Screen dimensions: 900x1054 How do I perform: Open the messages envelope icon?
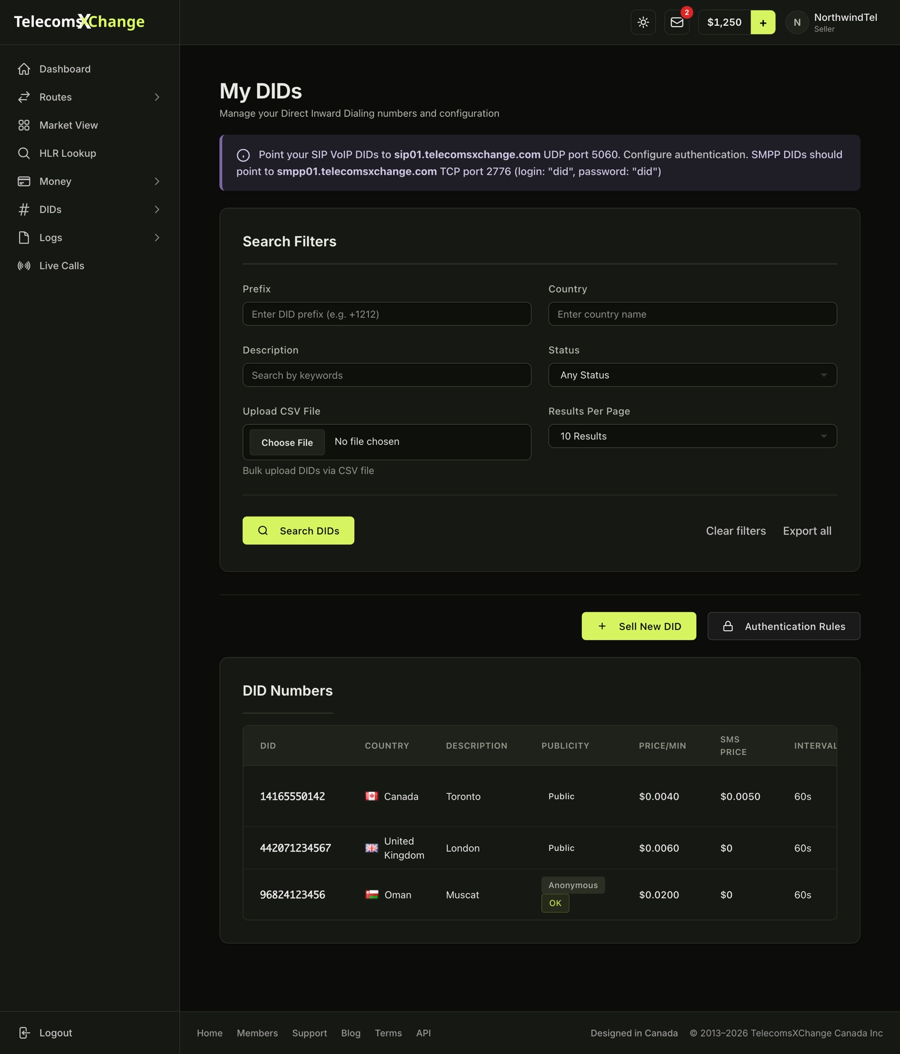[x=677, y=22]
